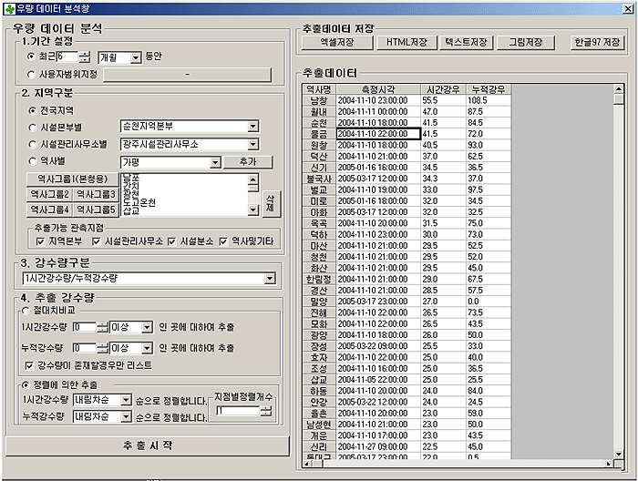Select the 남창 row in data table
Image resolution: width=638 pixels, height=481 pixels.
[x=319, y=99]
